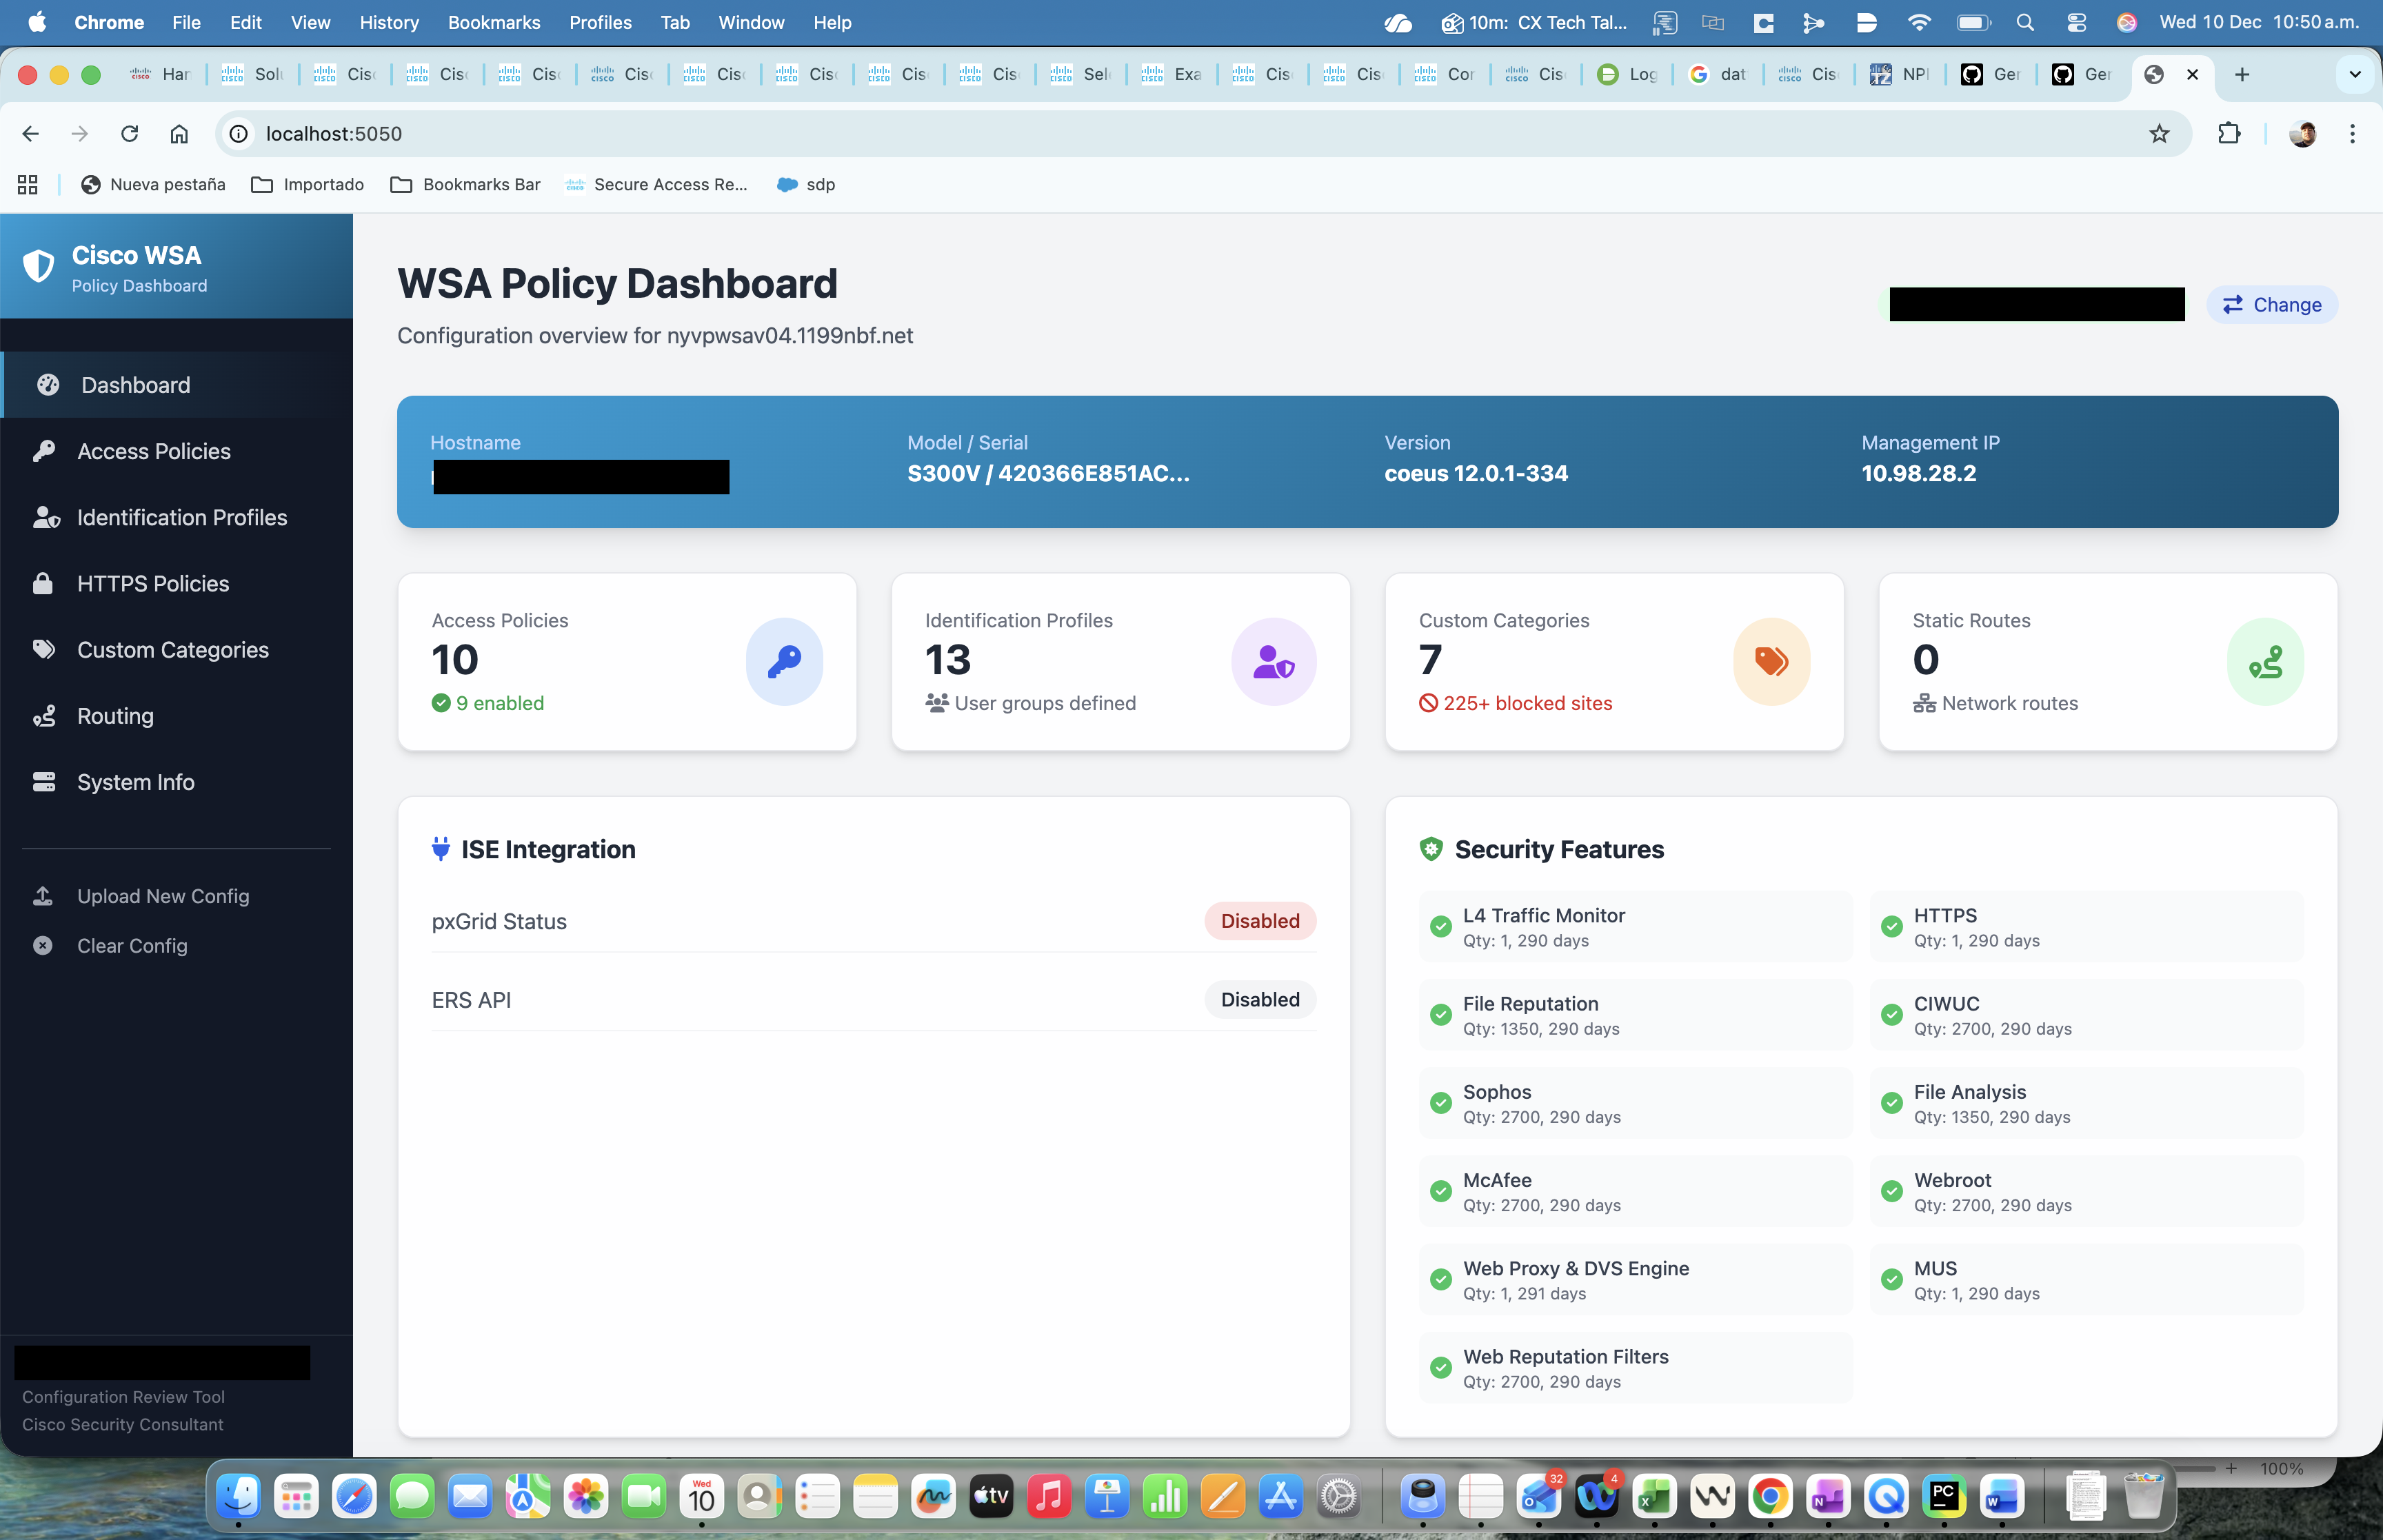
Task: Open the Profiles menu in menu bar
Action: click(600, 22)
